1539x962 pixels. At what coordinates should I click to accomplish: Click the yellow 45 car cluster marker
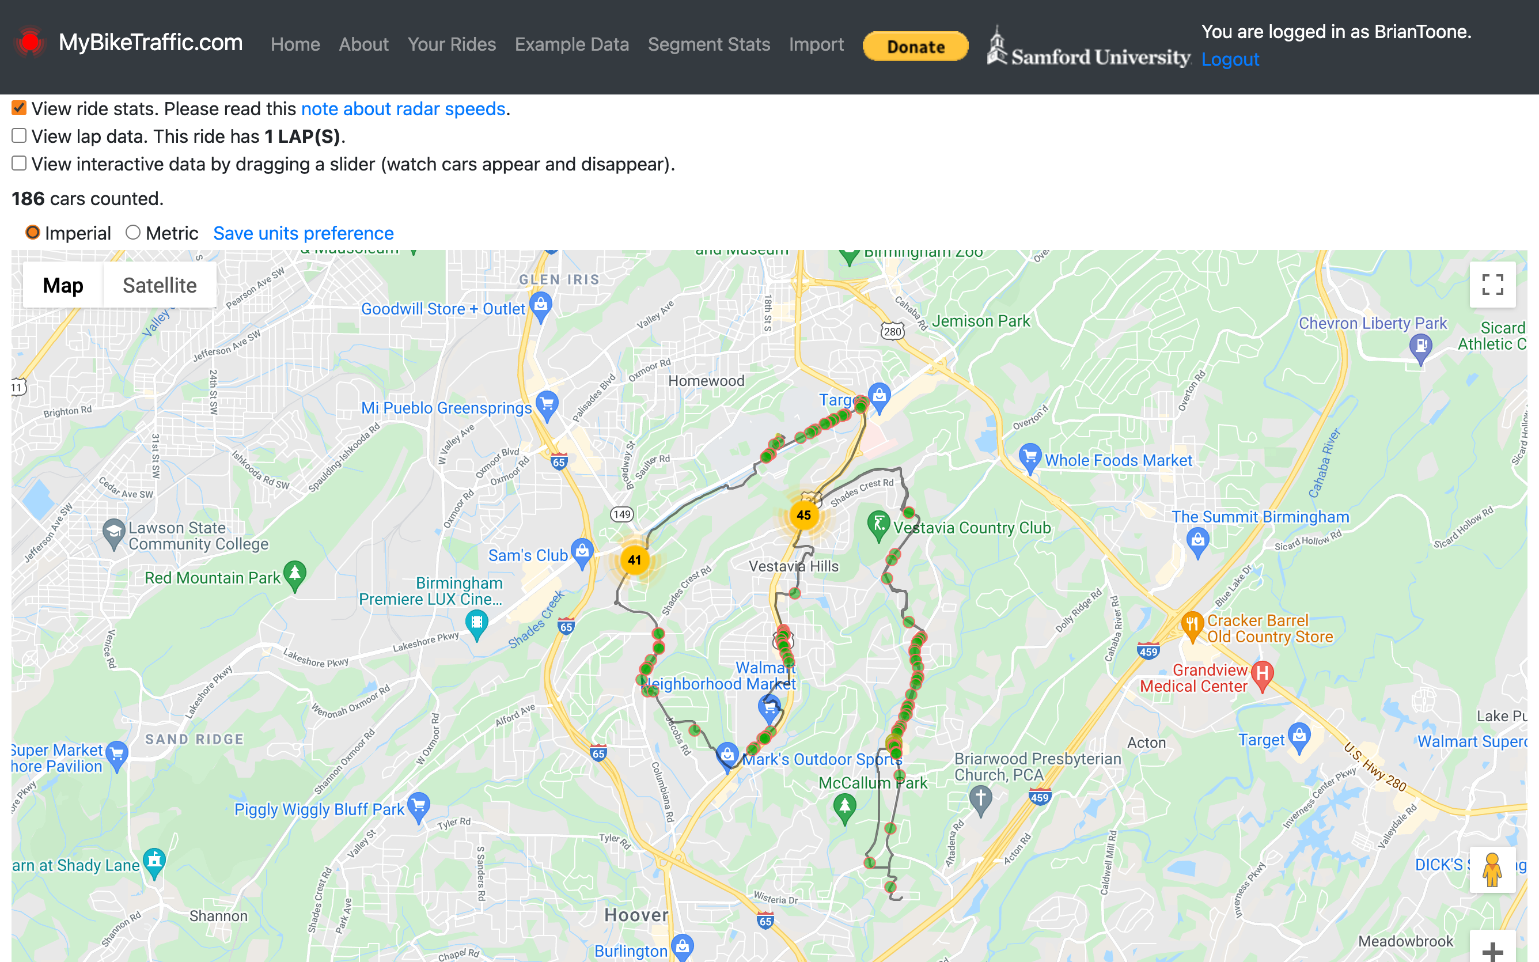coord(804,515)
